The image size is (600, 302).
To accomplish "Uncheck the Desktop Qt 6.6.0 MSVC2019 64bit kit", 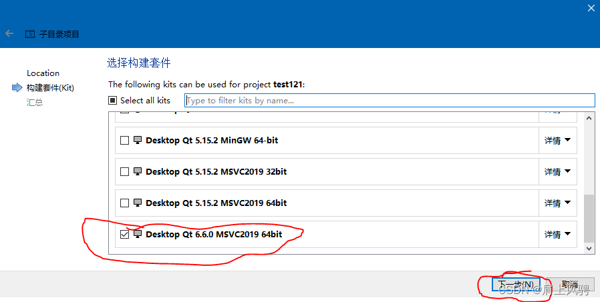I will 125,235.
